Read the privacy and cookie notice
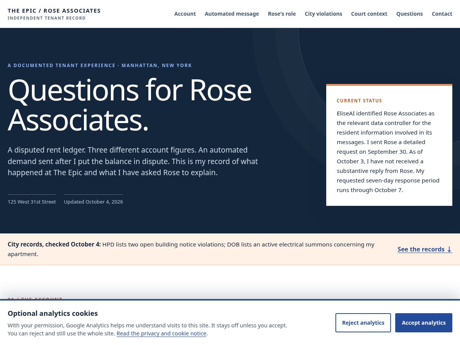 [x=161, y=333]
